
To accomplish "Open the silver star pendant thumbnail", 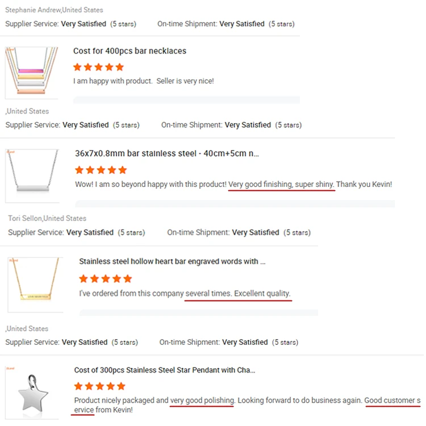I will pos(33,392).
